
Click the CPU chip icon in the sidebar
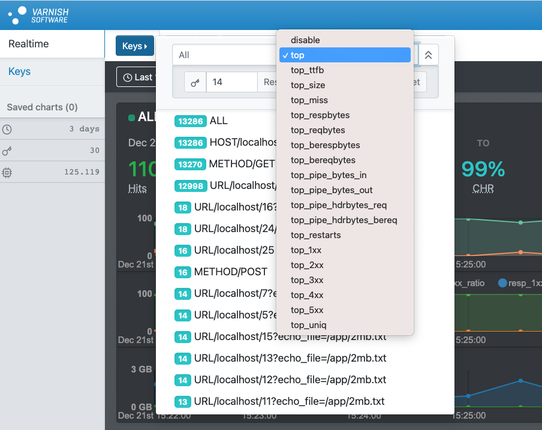point(7,172)
